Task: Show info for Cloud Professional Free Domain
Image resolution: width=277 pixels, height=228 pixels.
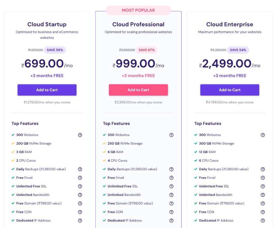Action: [171, 203]
